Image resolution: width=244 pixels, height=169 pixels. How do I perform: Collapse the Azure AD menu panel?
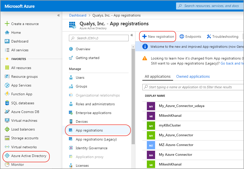[132, 35]
